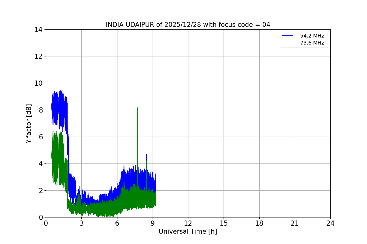Image resolution: width=367 pixels, height=244 pixels.
Task: Click the plot title INDIA-UDAIPUR of 2025/12/28
Action: click(x=188, y=25)
